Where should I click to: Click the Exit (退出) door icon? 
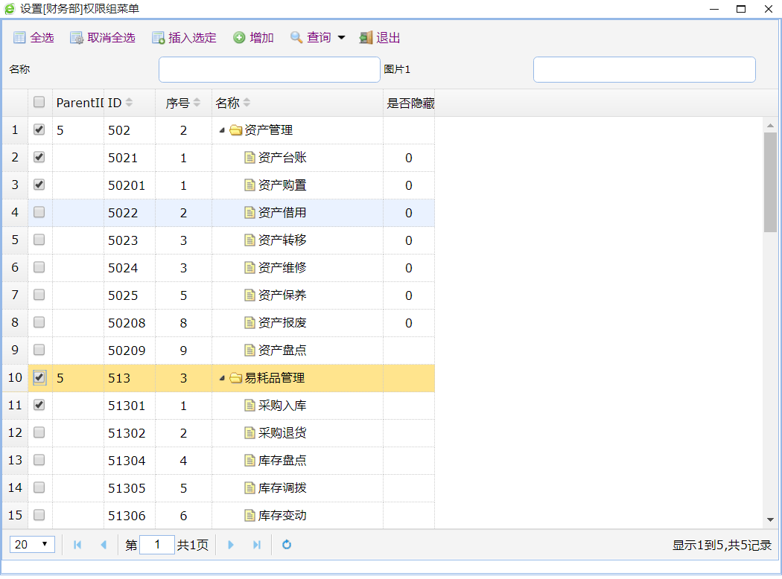(366, 38)
